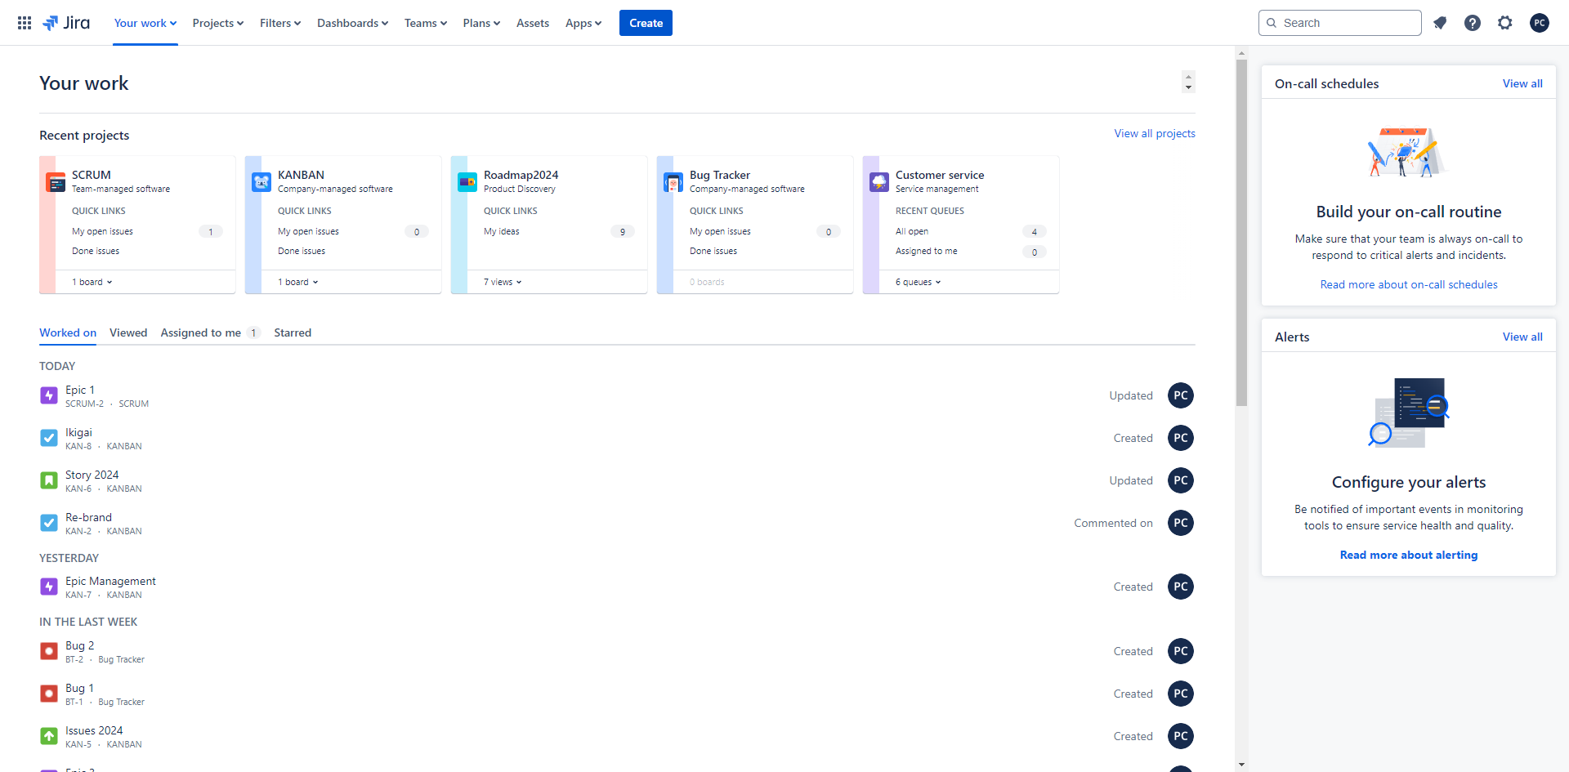Click the Customer service project icon
1569x772 pixels.
(x=879, y=182)
